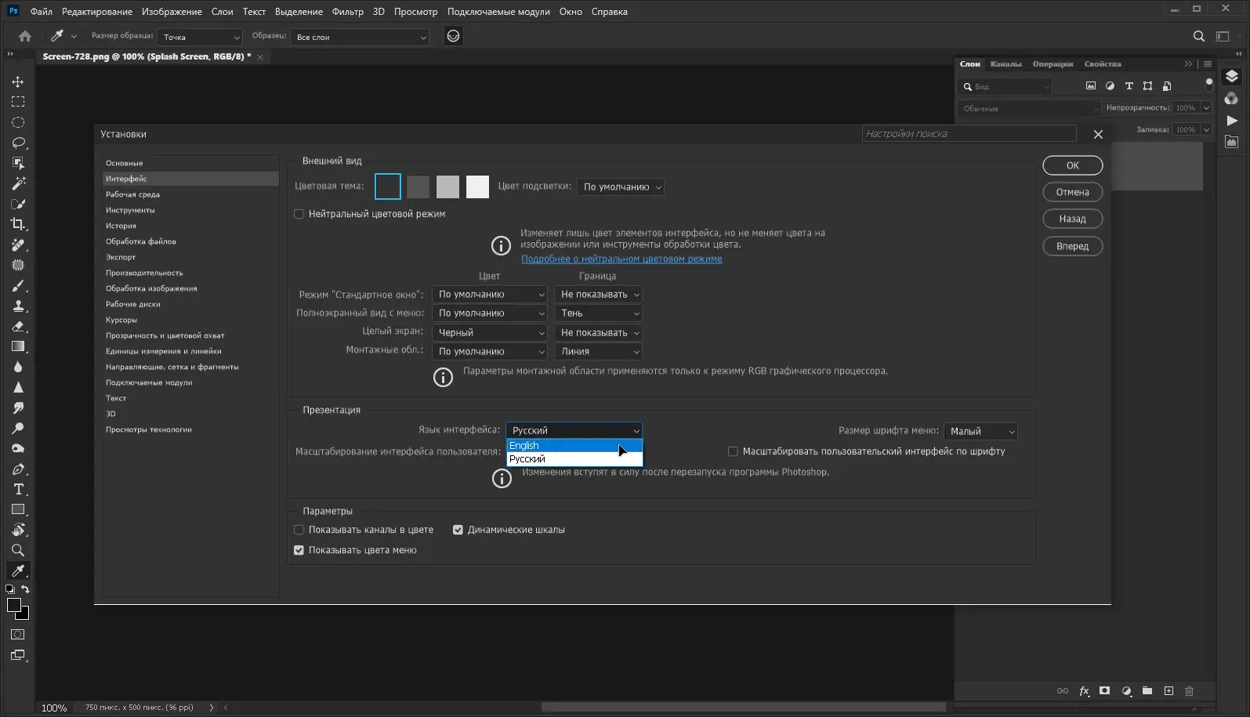Enable Нейтральный цветовой режим checkbox

(299, 214)
